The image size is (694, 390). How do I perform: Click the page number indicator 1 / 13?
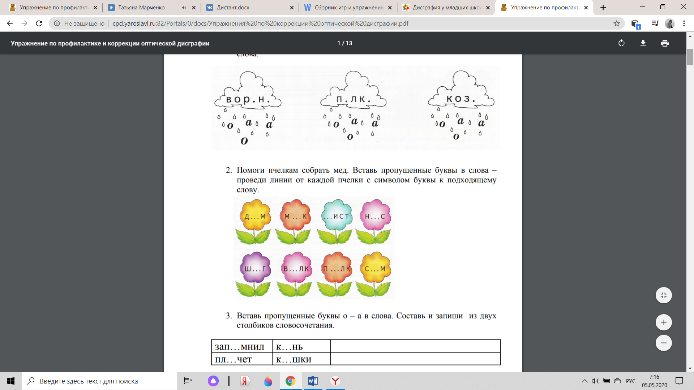[344, 43]
